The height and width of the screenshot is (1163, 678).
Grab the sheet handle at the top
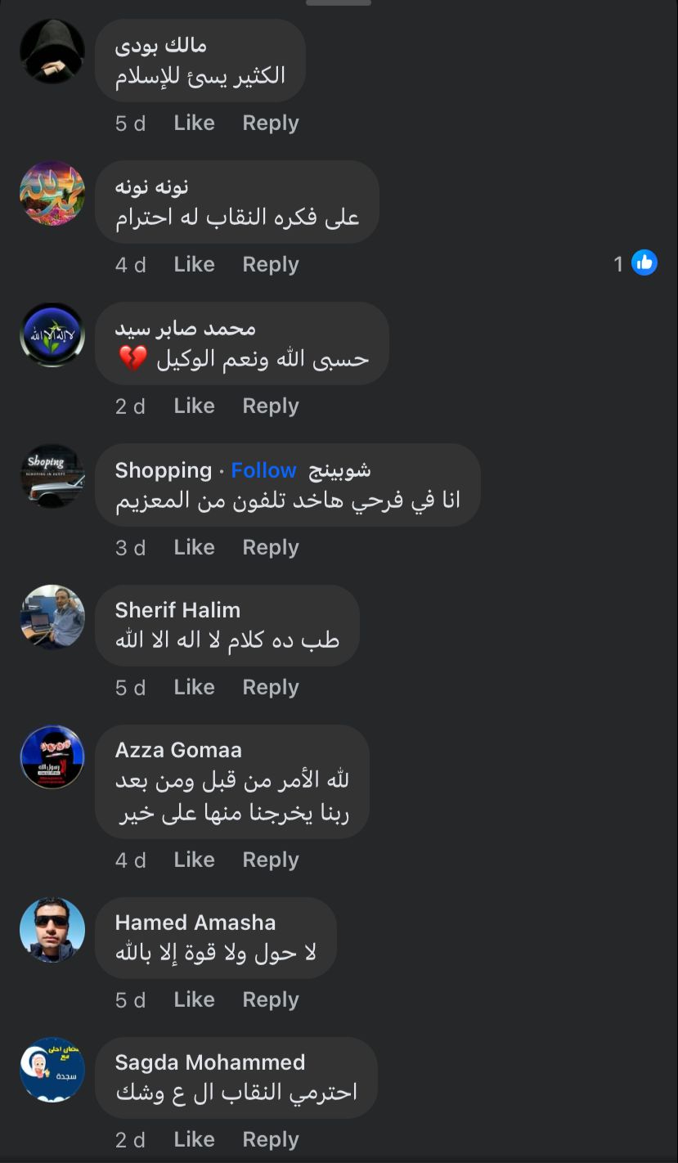click(x=339, y=2)
